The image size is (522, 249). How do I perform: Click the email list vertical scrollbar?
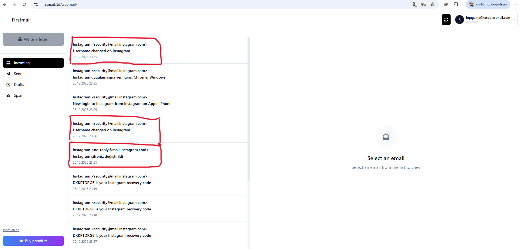tap(249, 109)
